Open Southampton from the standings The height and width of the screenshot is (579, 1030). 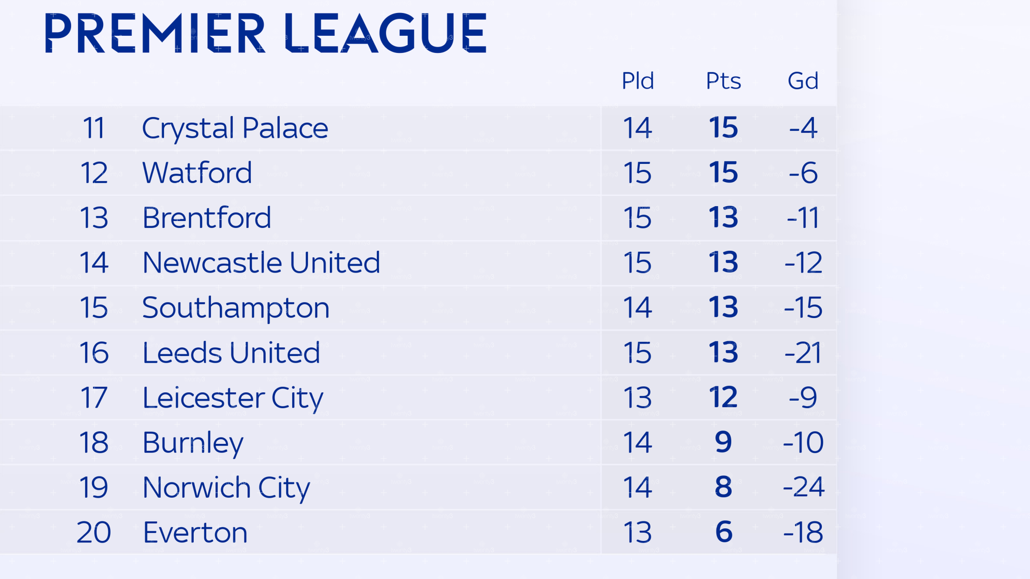[x=235, y=308]
